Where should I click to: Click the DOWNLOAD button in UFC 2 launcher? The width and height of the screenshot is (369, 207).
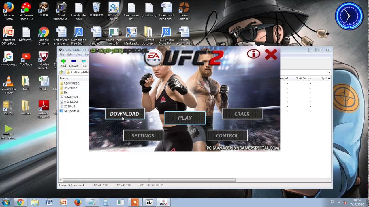125,114
